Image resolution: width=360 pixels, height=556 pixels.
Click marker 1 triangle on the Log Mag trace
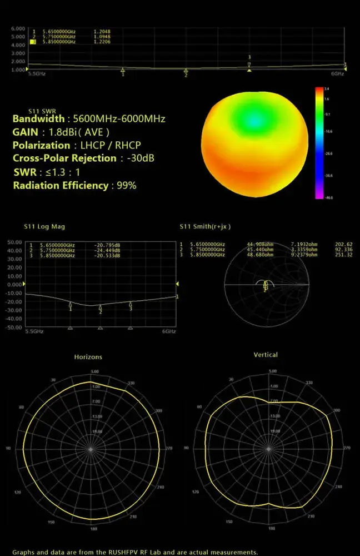pos(71,304)
